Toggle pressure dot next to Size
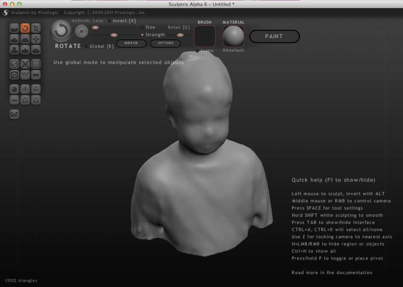Screen dimensions: 403x287 (142, 27)
